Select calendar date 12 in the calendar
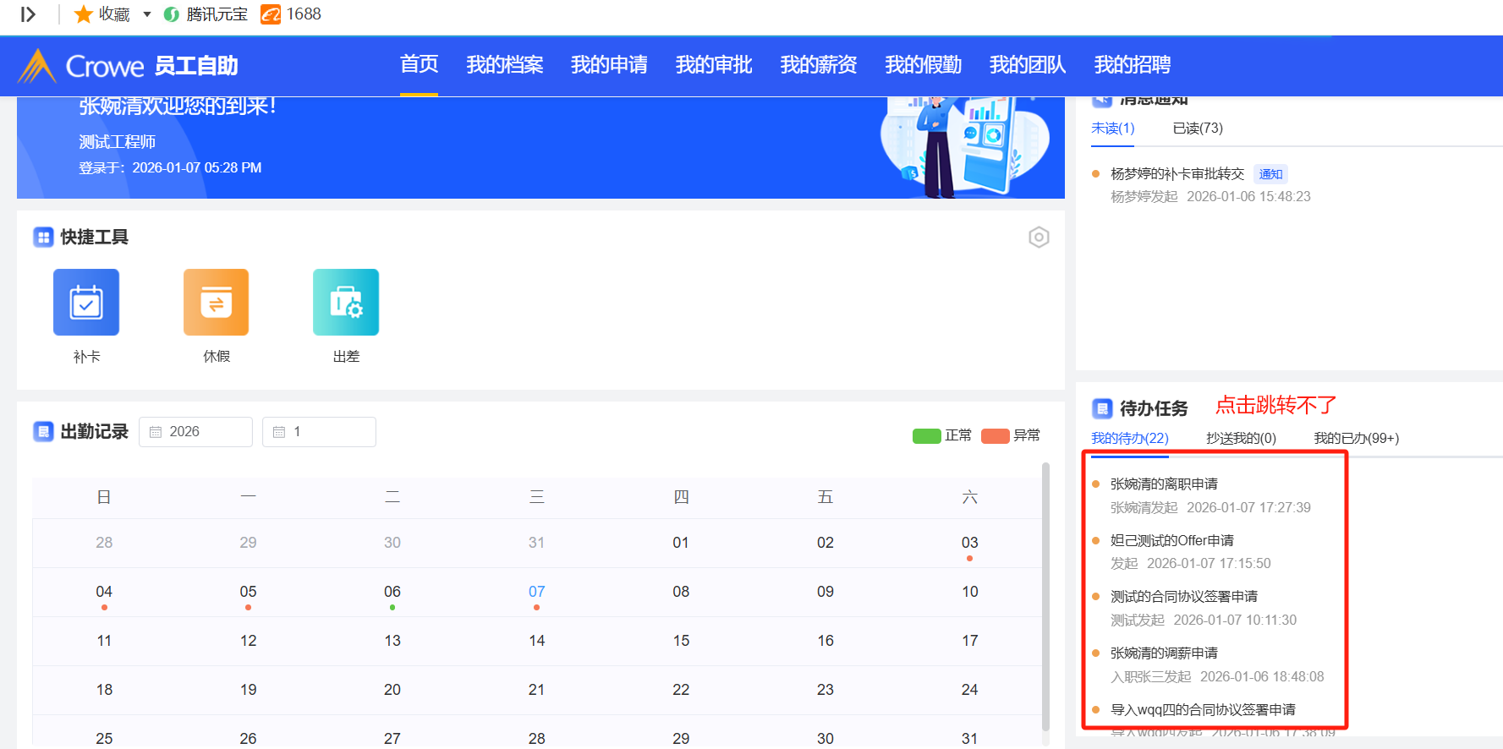The width and height of the screenshot is (1503, 749). [248, 641]
